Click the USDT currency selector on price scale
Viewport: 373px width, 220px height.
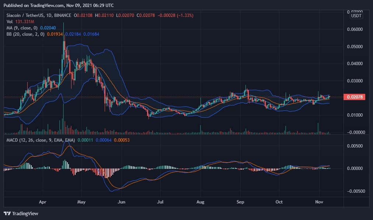click(x=356, y=15)
